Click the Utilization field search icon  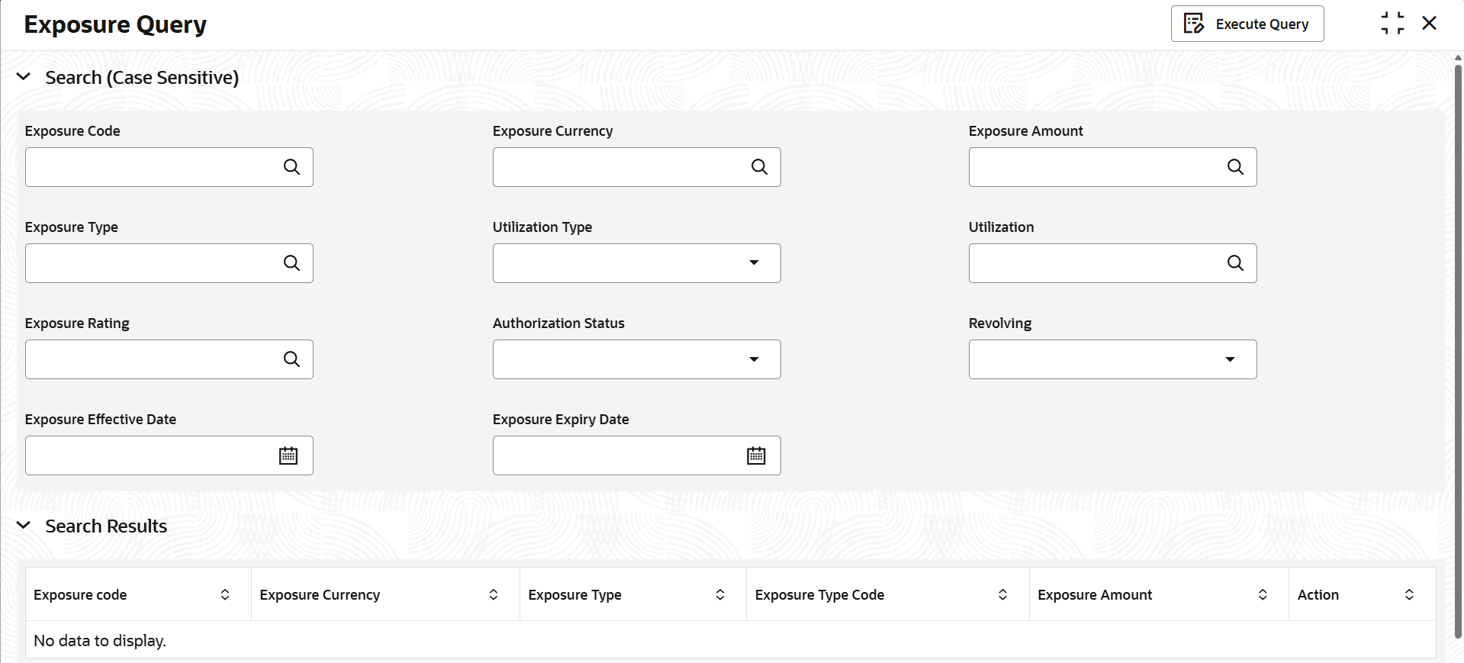click(x=1235, y=263)
